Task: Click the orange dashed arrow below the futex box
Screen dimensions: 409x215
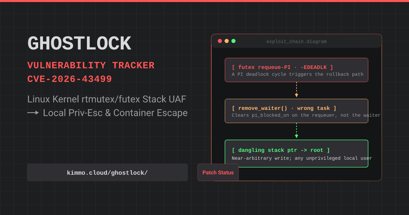Action: [297, 90]
